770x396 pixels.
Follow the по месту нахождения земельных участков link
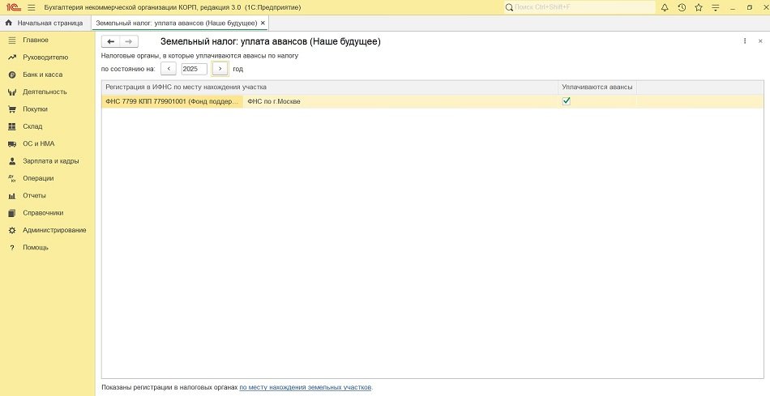pos(306,388)
